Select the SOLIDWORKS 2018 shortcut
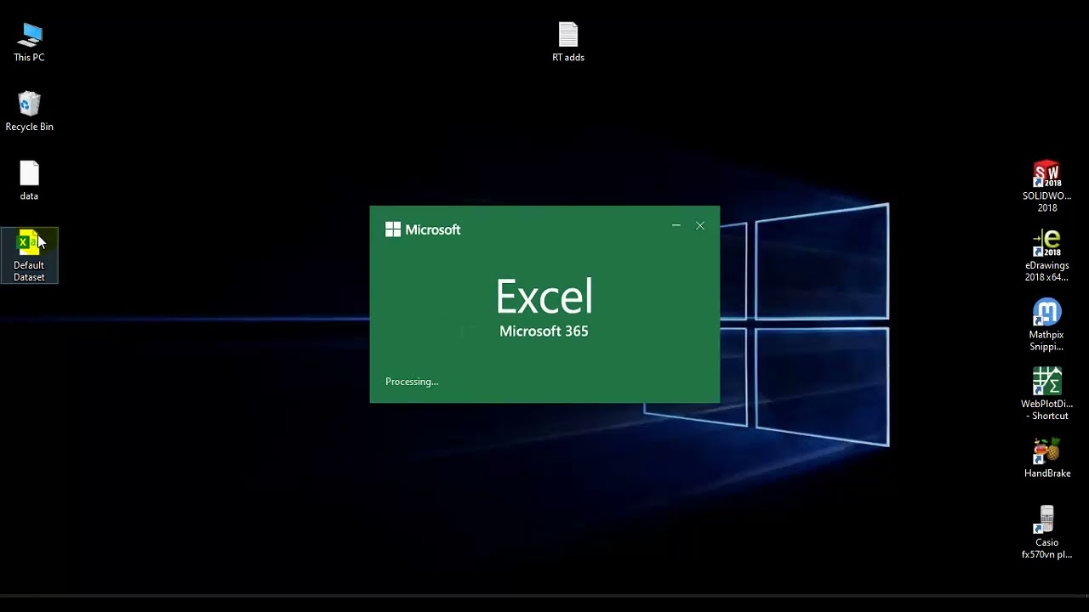This screenshot has height=612, width=1089. pyautogui.click(x=1046, y=186)
